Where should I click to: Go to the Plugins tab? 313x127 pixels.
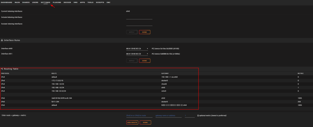pyautogui.click(x=57, y=3)
